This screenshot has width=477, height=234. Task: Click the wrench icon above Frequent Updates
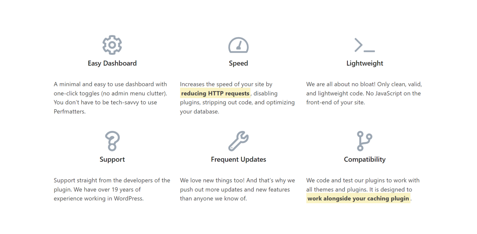(x=238, y=141)
